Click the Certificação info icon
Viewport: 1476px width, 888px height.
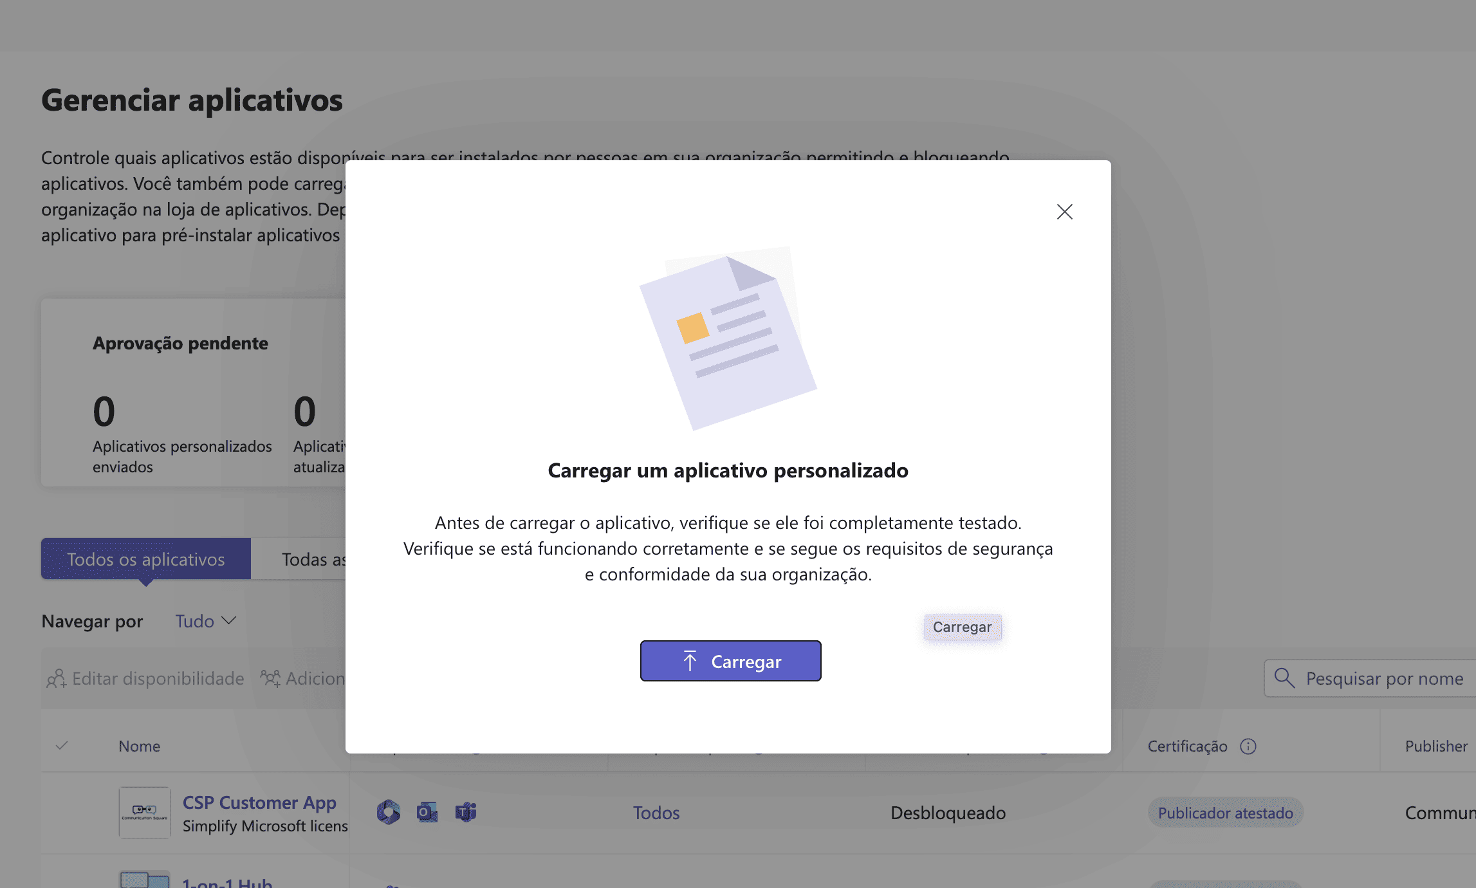pyautogui.click(x=1248, y=746)
